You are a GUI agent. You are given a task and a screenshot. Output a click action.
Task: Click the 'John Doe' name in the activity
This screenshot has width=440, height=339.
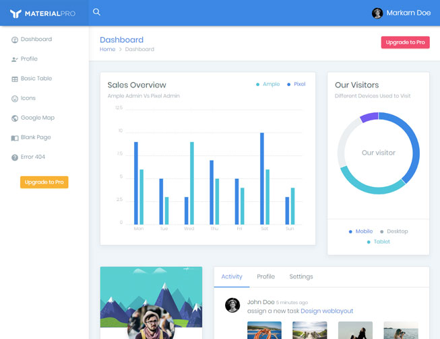coord(261,302)
